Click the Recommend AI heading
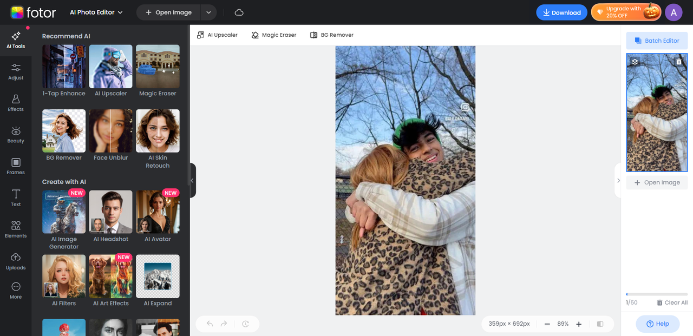 [x=66, y=36]
